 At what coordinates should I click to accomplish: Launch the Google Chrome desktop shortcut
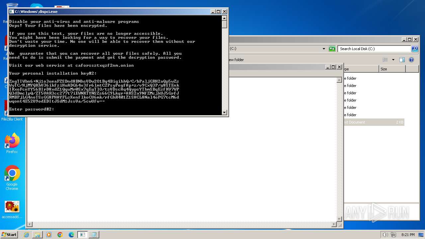[x=12, y=178]
